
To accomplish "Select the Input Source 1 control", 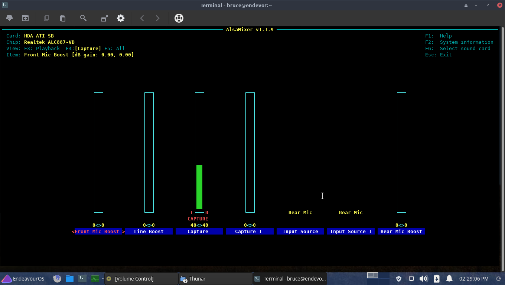I will pyautogui.click(x=351, y=231).
